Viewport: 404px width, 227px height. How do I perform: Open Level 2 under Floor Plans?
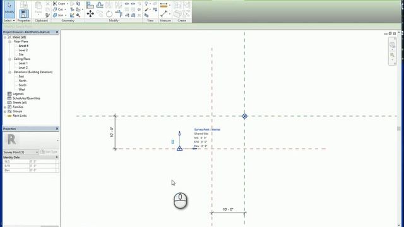[23, 50]
